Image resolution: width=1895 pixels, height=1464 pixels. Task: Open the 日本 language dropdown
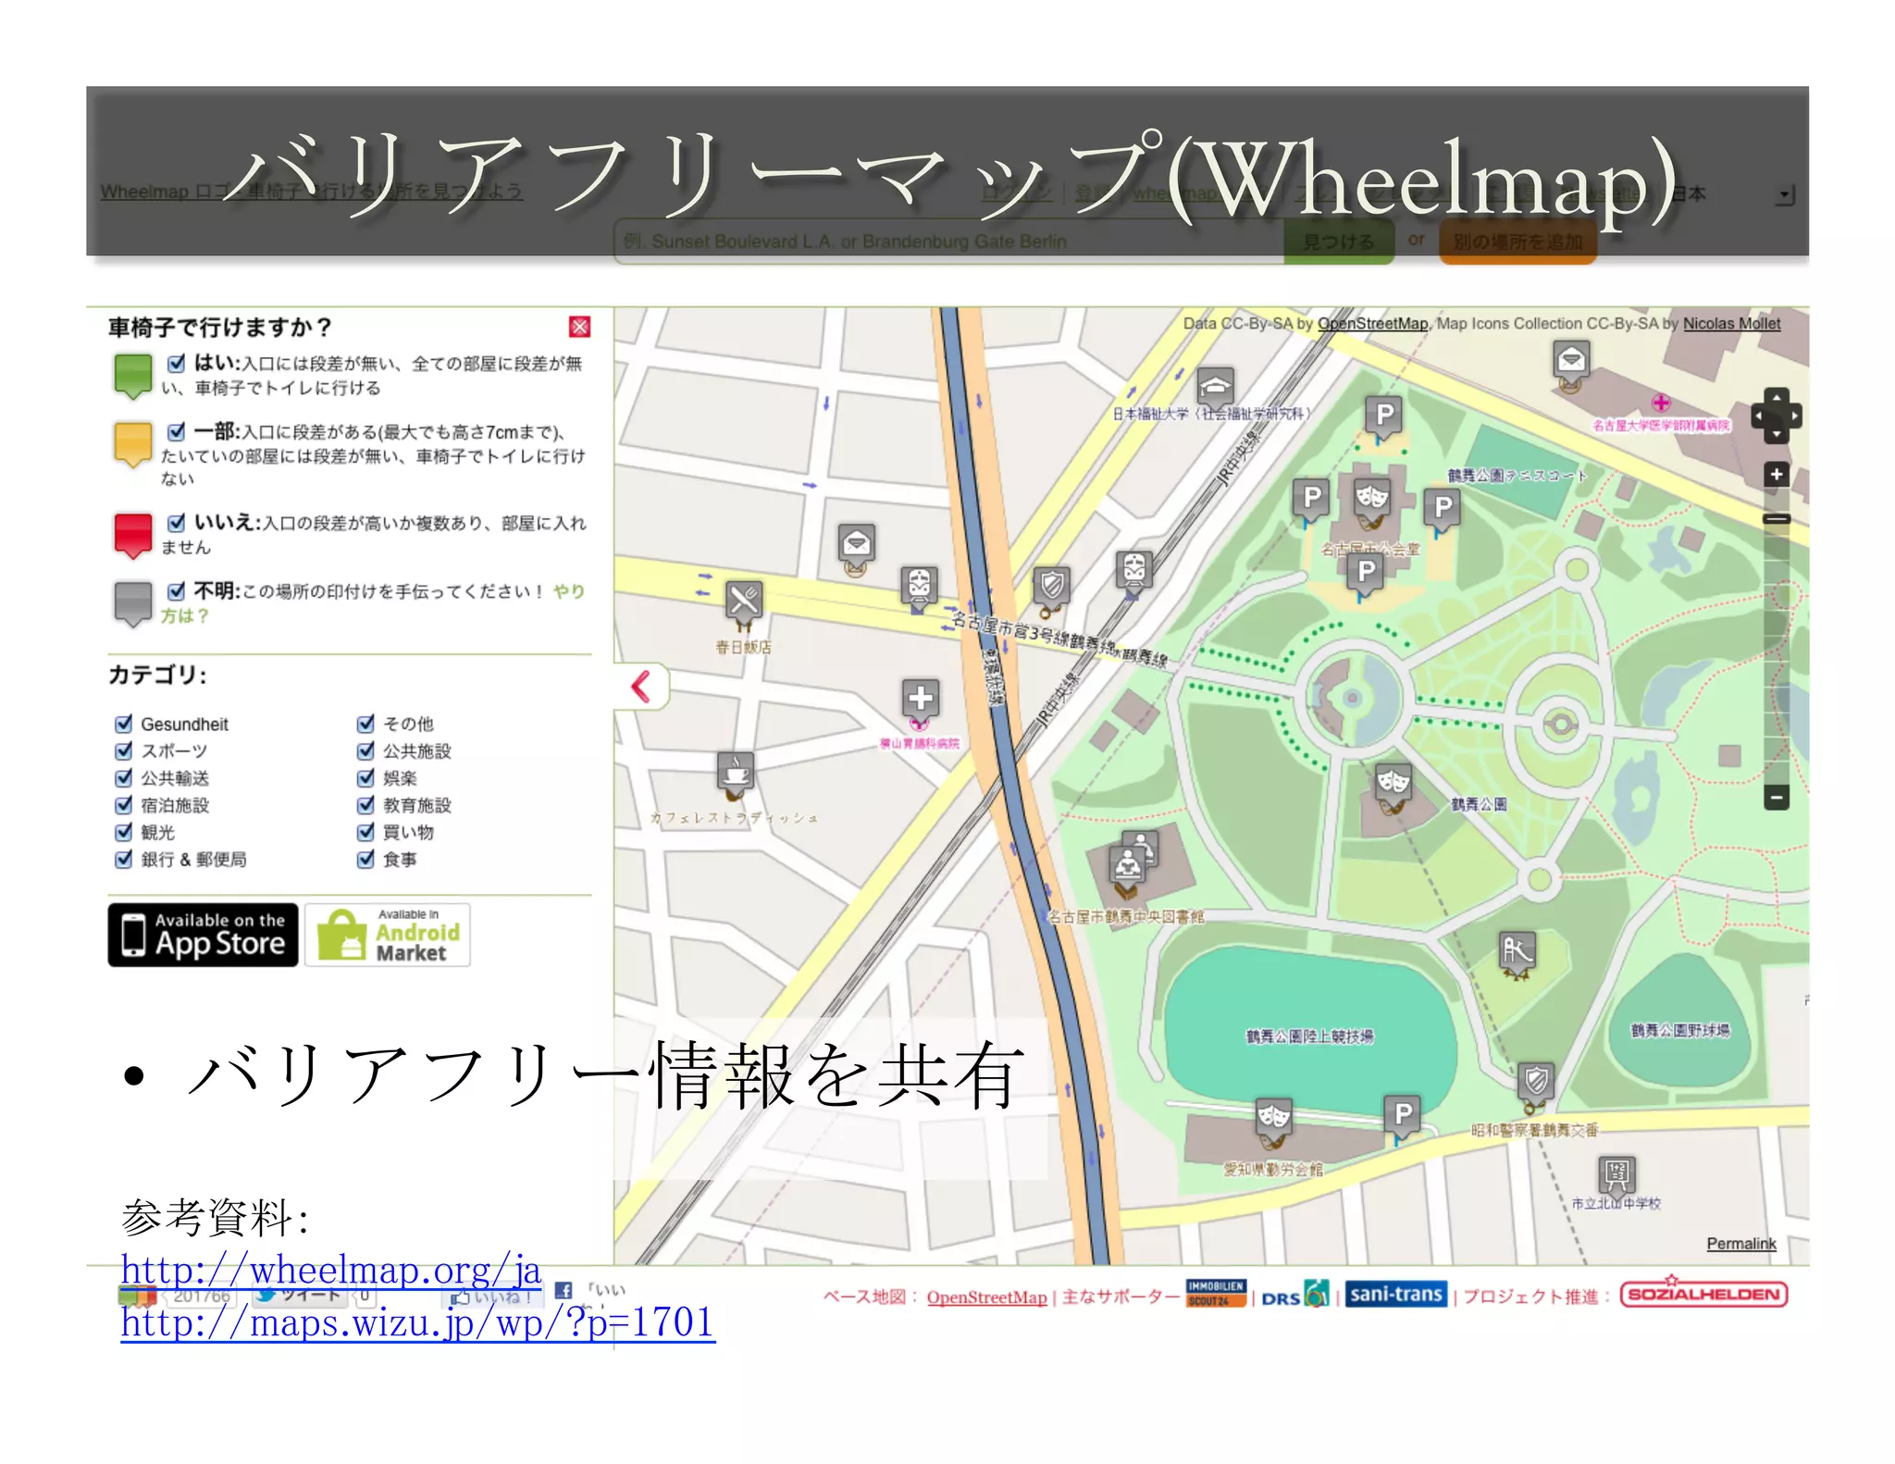(x=1732, y=194)
